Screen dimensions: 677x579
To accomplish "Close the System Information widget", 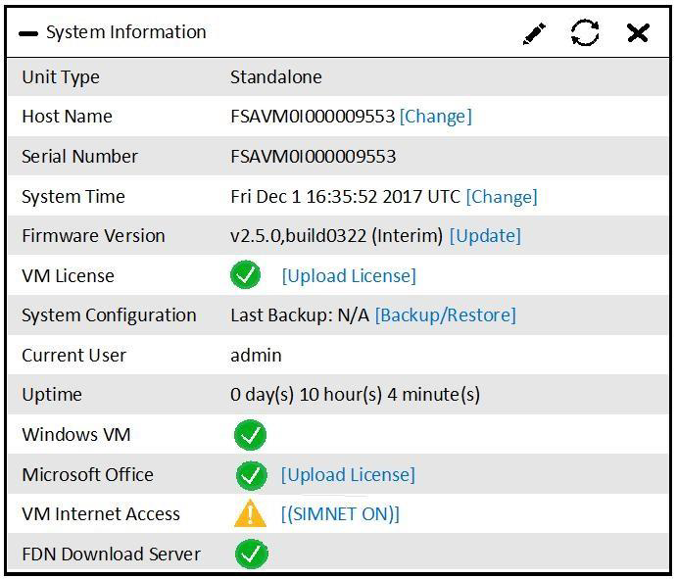I will click(x=638, y=33).
